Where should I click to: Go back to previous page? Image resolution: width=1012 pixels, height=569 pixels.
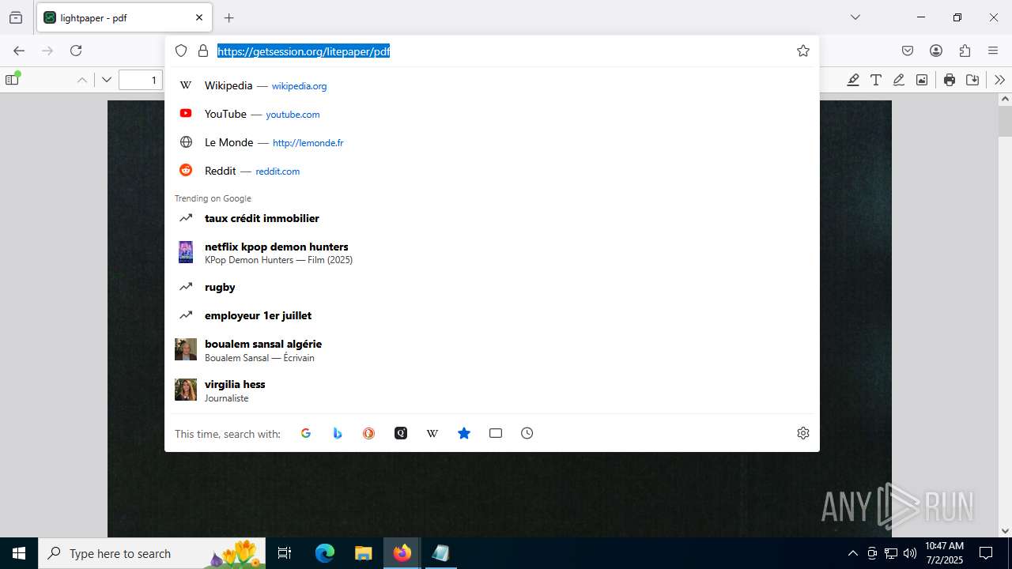coord(19,51)
